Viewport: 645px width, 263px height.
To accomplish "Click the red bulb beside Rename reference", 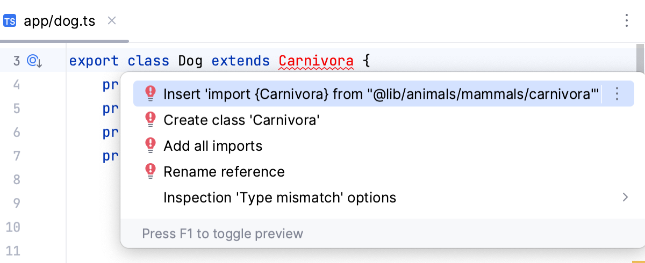I will coord(150,171).
